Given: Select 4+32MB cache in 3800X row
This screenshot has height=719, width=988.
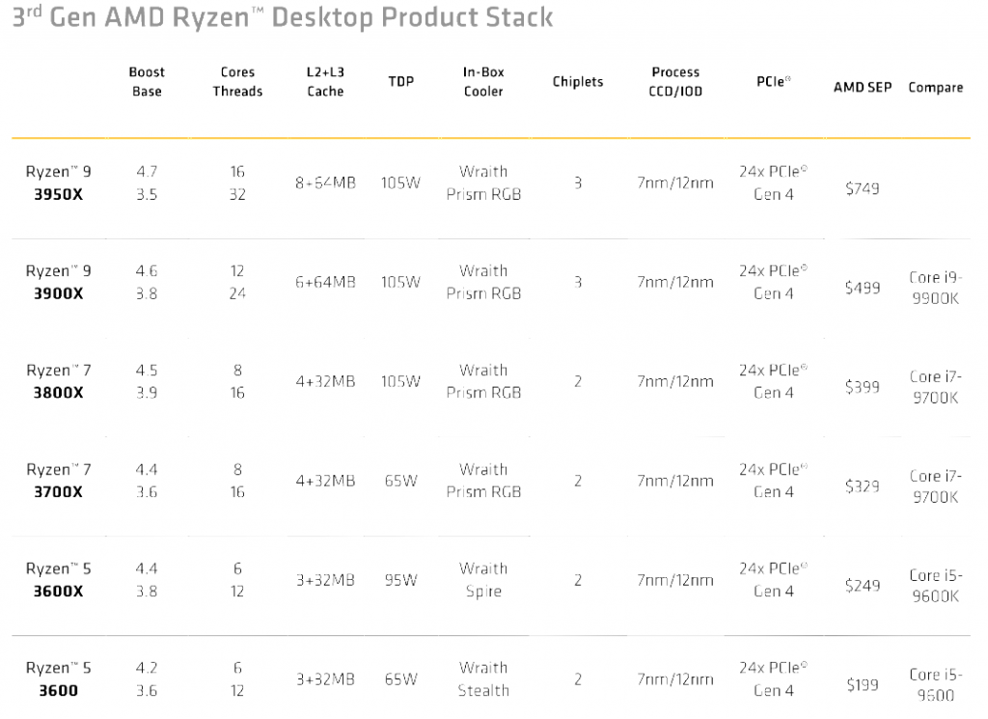Looking at the screenshot, I should coord(325,381).
